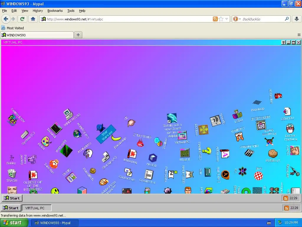Viewport: 302px width, 227px height.
Task: Launch Cat Explorer globe icon
Action: pos(77,134)
